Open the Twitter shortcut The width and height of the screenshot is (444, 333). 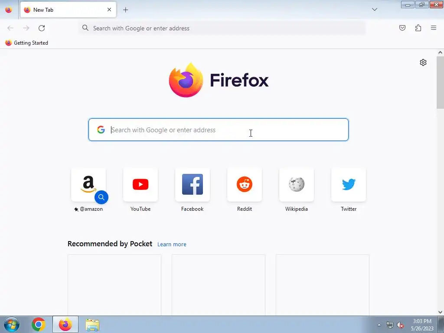coord(349,185)
